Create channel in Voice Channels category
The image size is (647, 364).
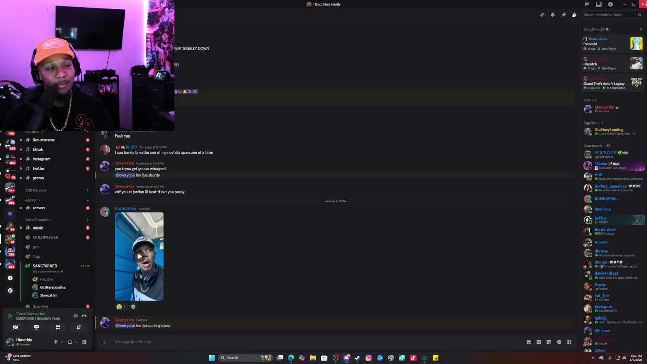point(87,220)
